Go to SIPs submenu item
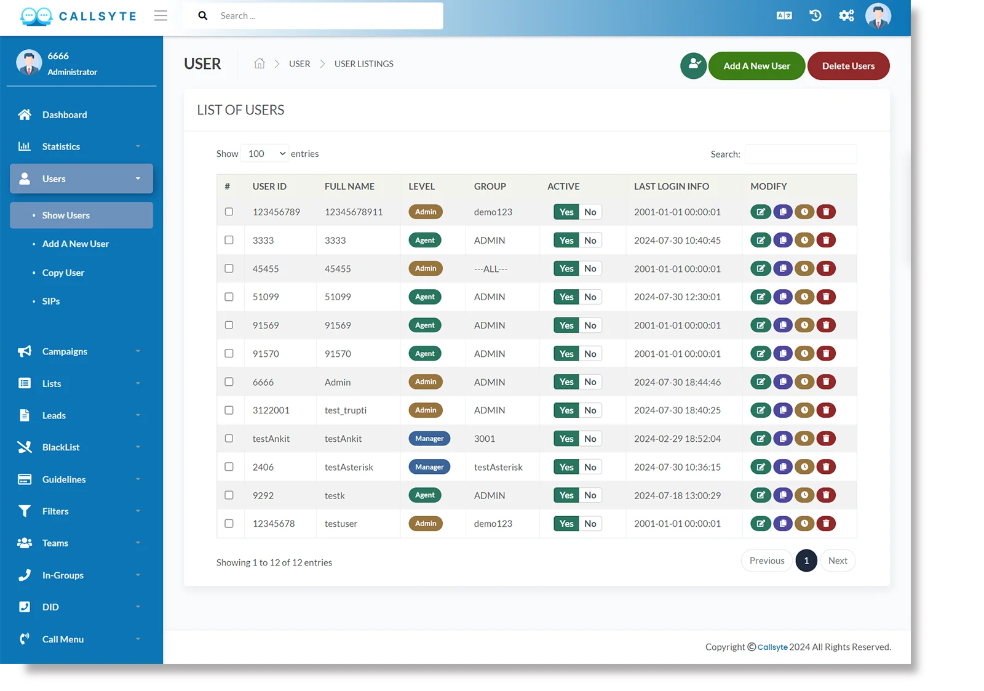Image resolution: width=984 pixels, height=691 pixels. coord(51,301)
